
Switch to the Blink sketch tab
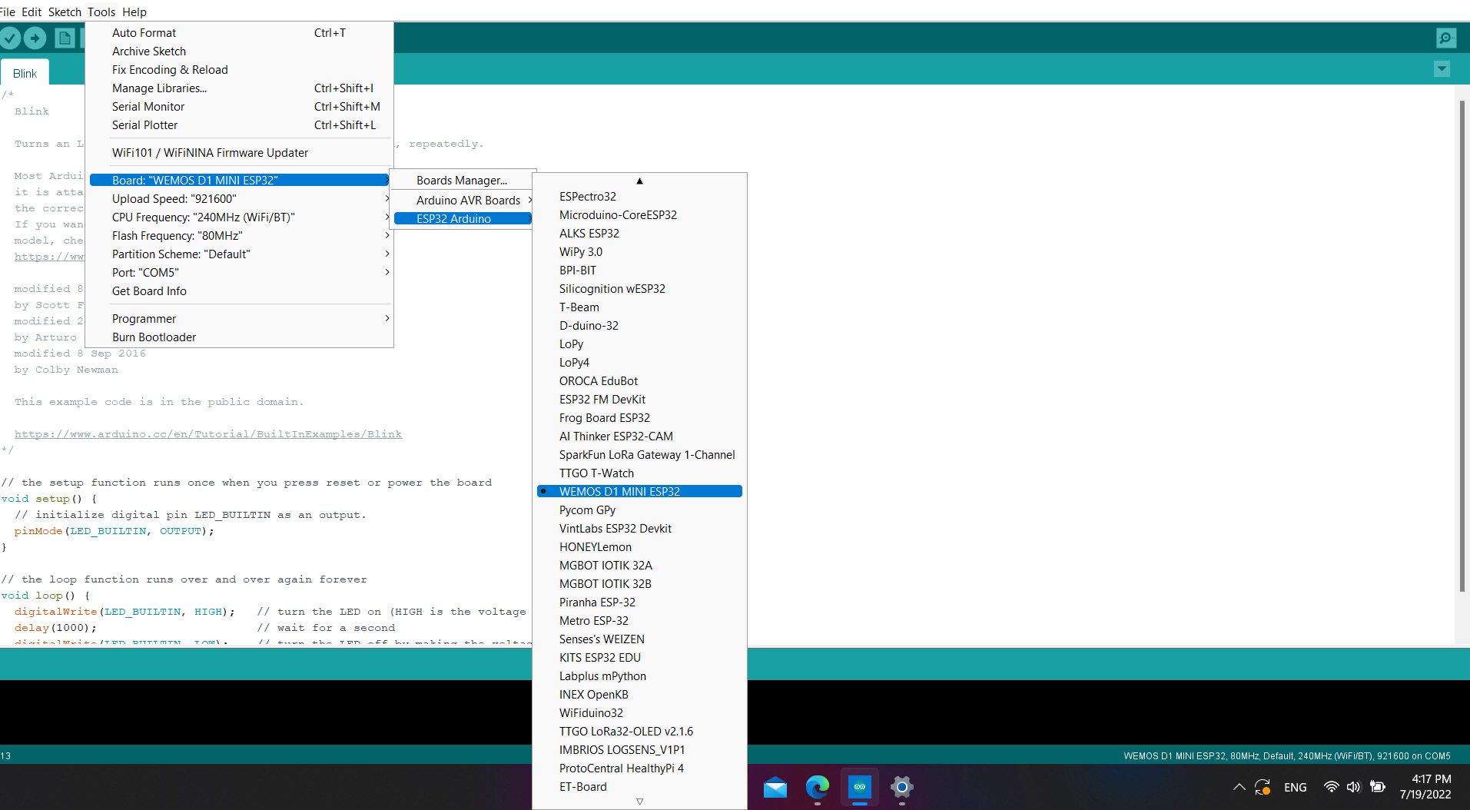[25, 73]
